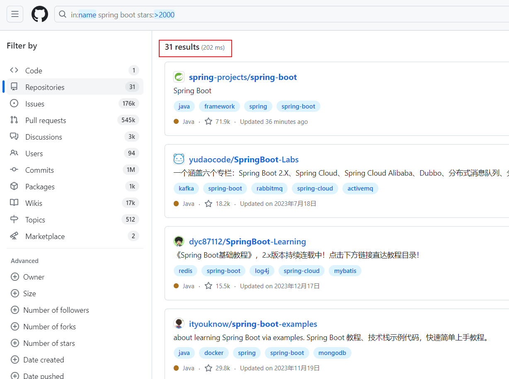Add an Owner advanced filter
The image size is (509, 379).
(28, 277)
